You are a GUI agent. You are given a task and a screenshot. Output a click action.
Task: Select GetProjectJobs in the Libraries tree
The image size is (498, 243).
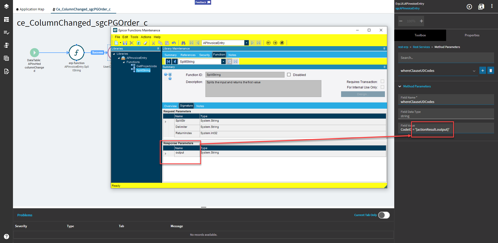[x=147, y=66]
